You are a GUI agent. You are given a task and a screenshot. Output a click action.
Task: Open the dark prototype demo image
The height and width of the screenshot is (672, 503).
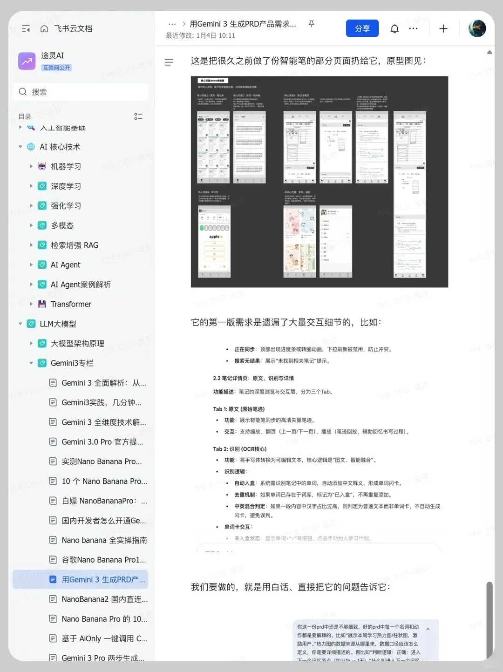[x=319, y=182]
